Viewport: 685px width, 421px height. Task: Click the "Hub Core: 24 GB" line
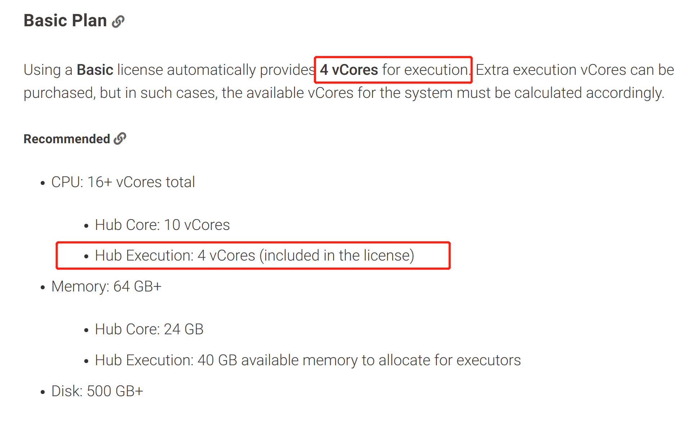coord(149,329)
